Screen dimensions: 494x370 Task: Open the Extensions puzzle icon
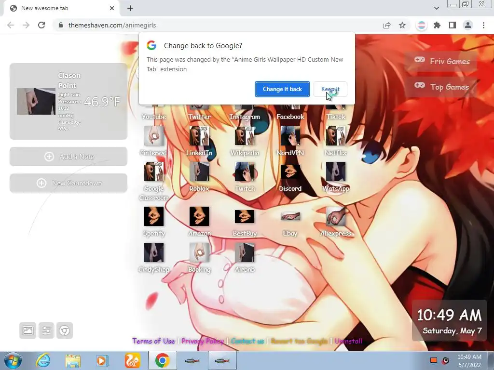coord(437,25)
